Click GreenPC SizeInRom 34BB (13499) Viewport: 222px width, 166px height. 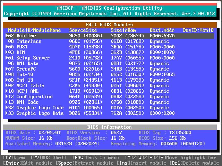click(x=127, y=69)
